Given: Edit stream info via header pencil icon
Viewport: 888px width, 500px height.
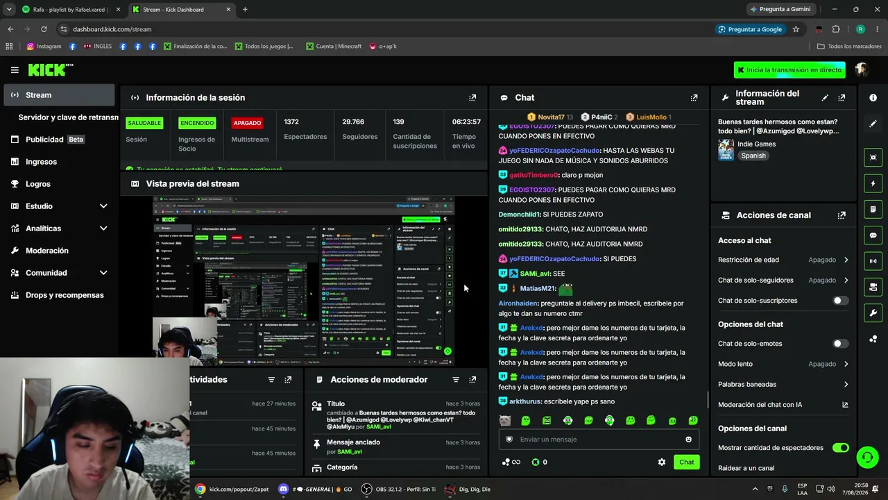Looking at the screenshot, I should point(825,98).
